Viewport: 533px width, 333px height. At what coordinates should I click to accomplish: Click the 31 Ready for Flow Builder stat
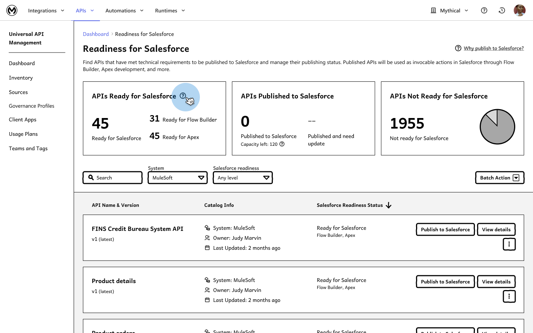tap(183, 119)
